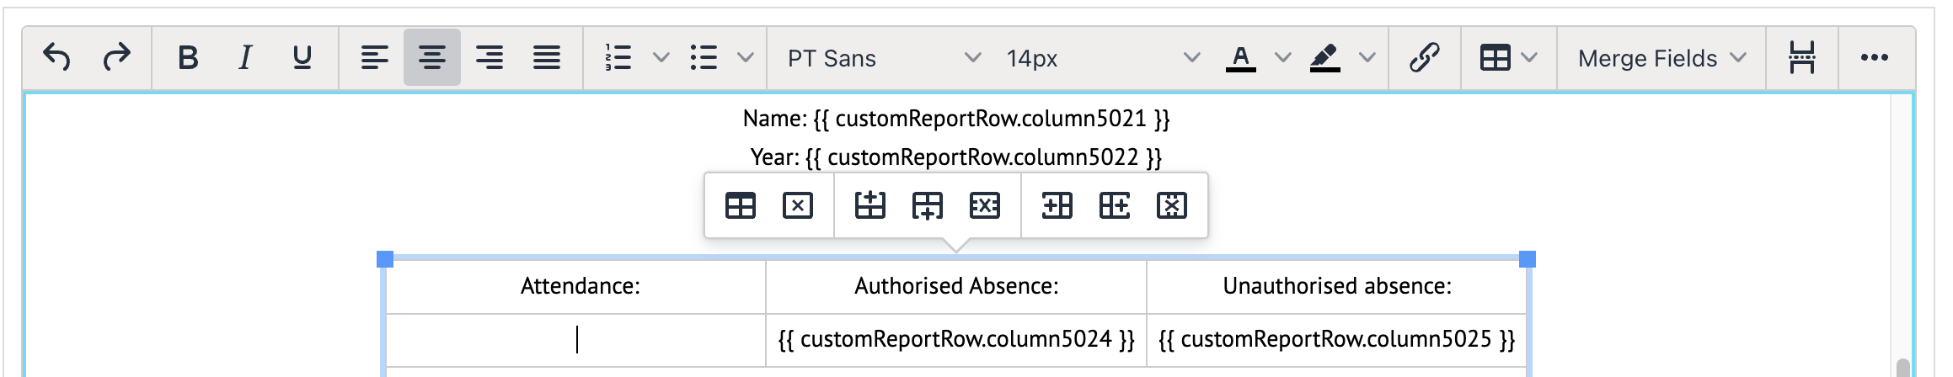Toggle italic formatting

pyautogui.click(x=245, y=57)
